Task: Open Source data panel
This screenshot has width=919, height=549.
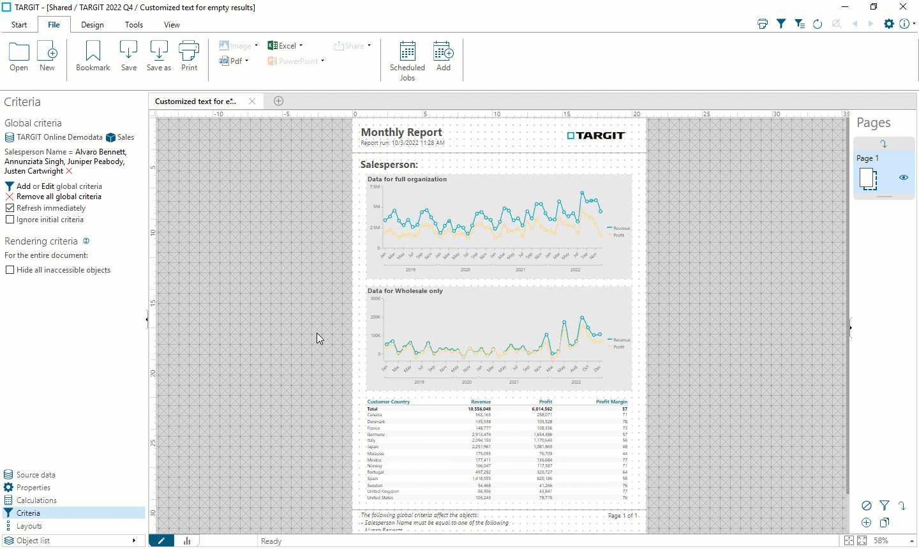Action: coord(29,475)
